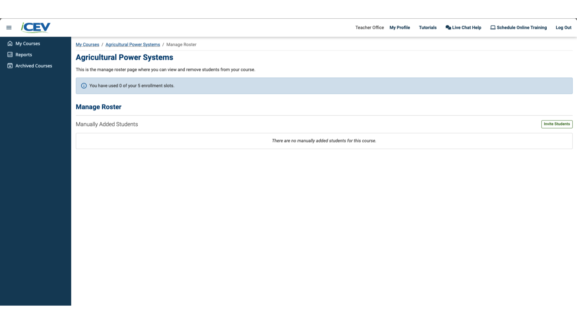Open My Courses in the sidebar
The width and height of the screenshot is (577, 324).
click(28, 43)
